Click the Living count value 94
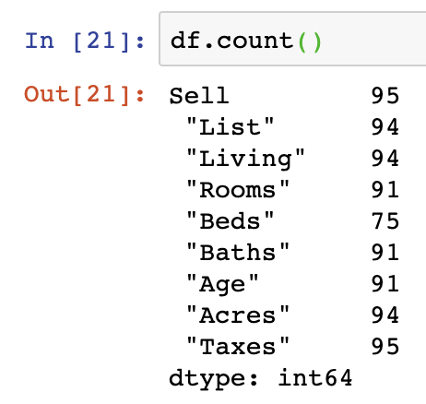 [x=385, y=159]
